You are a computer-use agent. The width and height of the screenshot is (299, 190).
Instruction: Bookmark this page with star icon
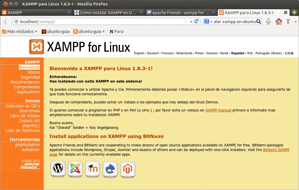pos(186,21)
